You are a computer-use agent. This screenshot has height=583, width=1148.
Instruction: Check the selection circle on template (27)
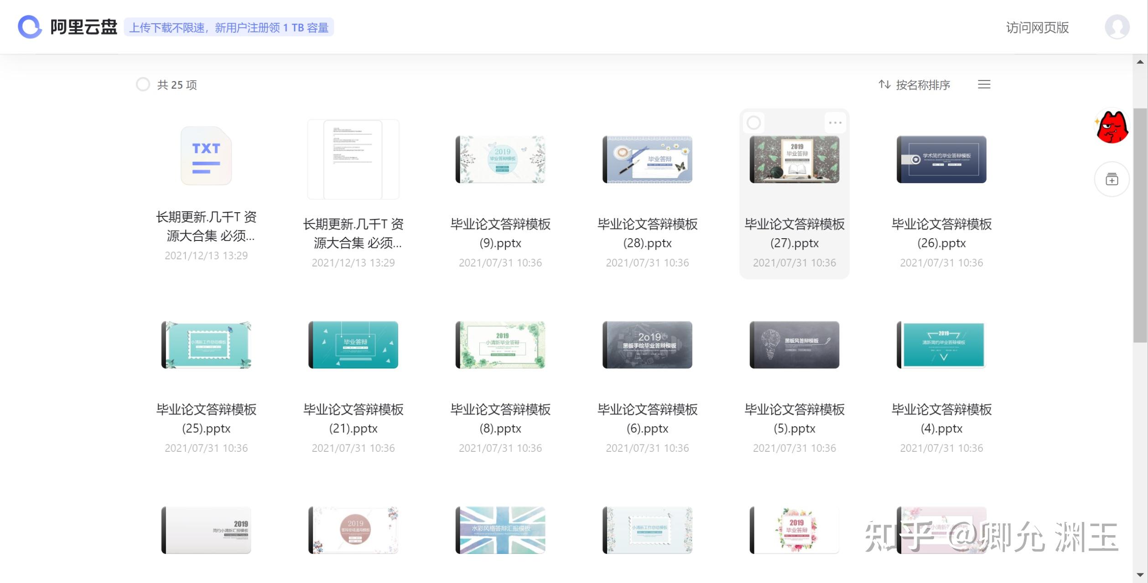pos(753,123)
